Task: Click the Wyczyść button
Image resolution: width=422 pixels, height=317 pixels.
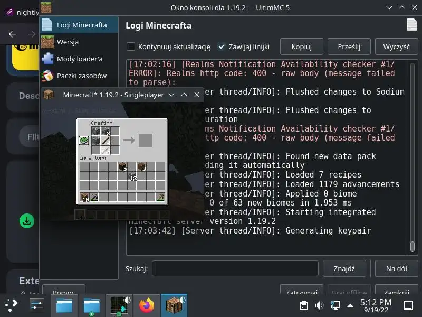Action: click(397, 46)
